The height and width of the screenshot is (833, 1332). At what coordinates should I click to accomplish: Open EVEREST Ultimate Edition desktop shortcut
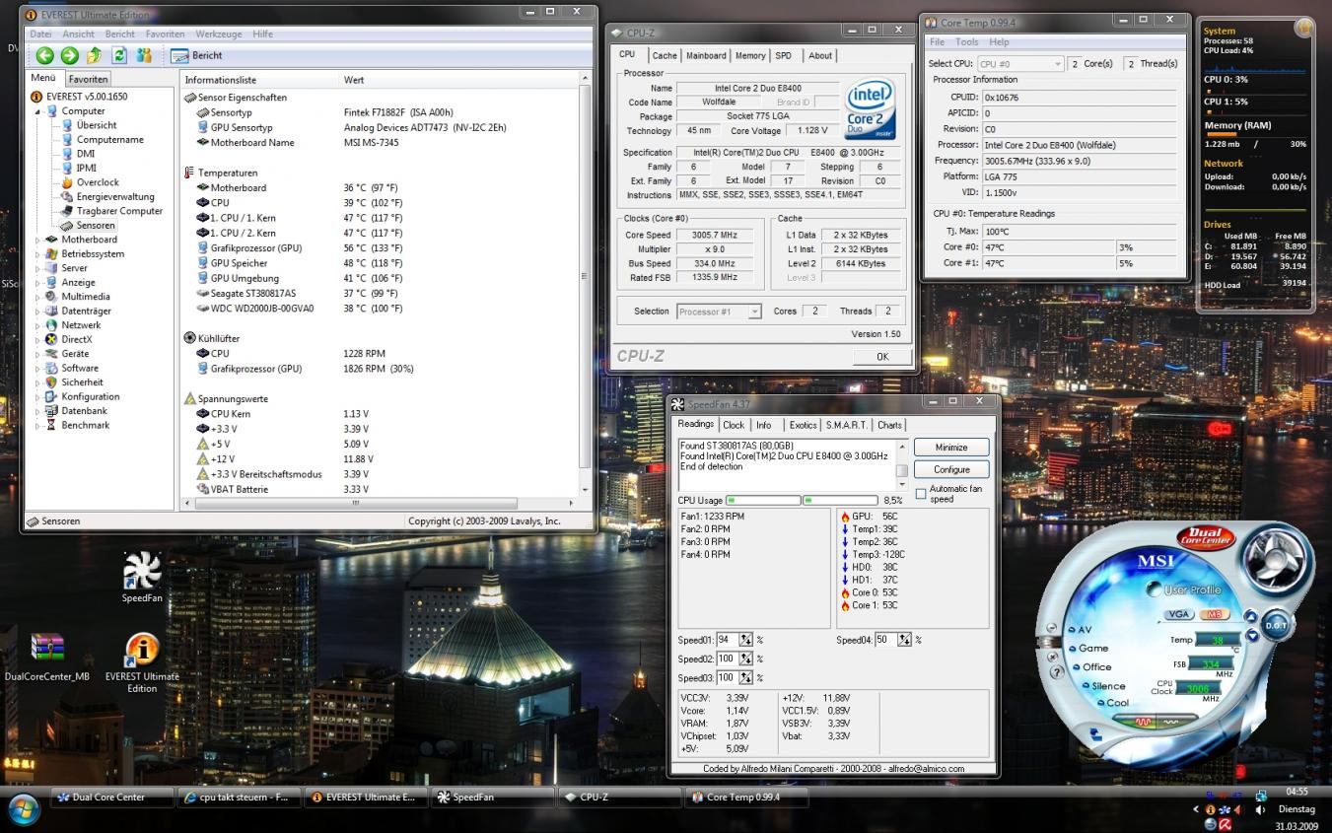tap(142, 662)
